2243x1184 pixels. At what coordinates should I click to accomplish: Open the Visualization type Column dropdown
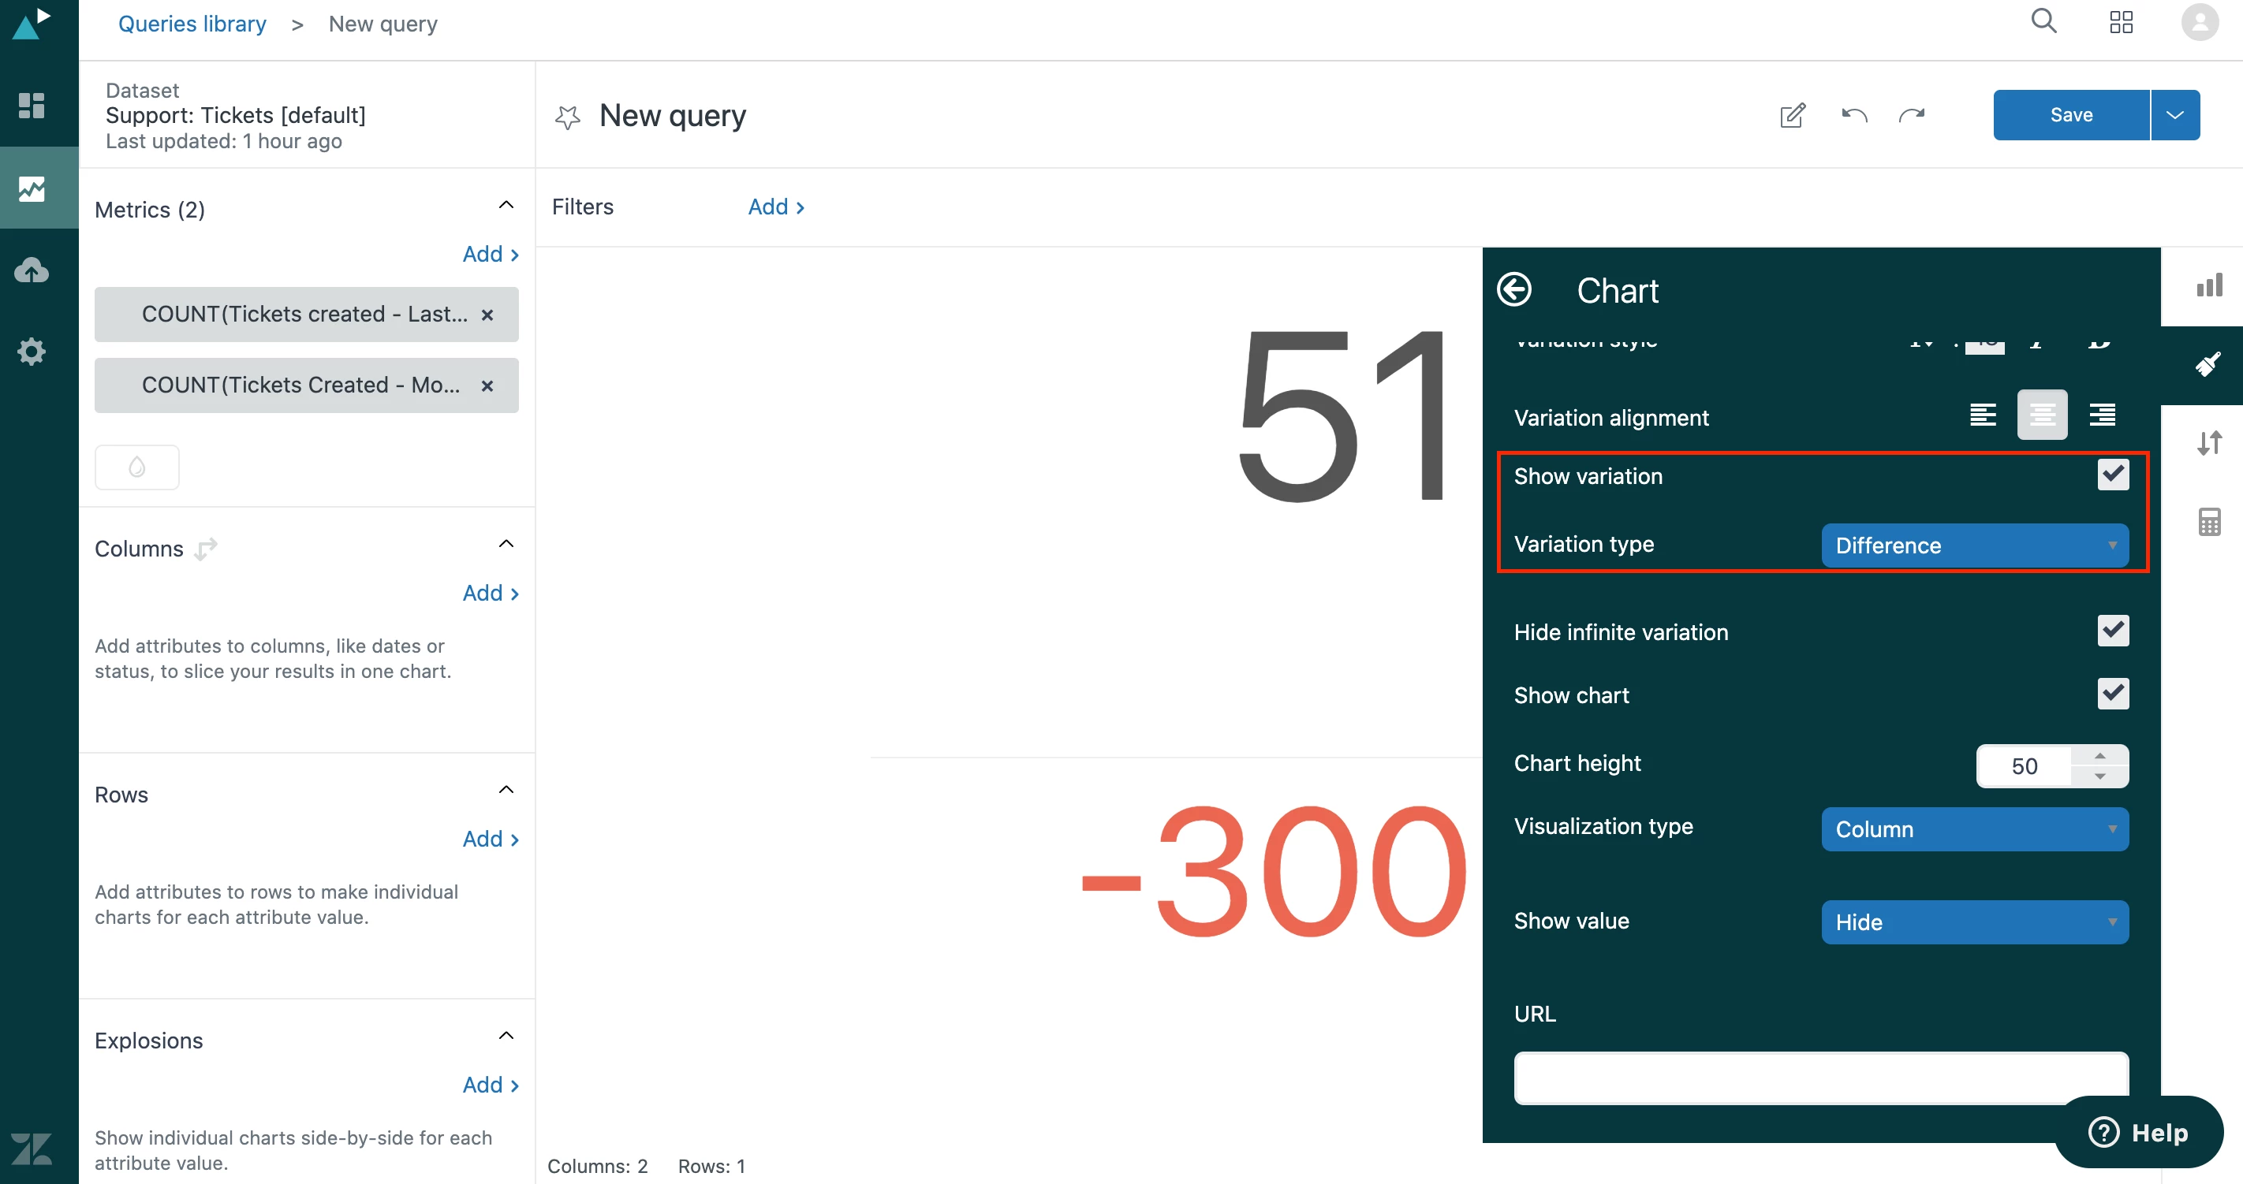click(1974, 828)
